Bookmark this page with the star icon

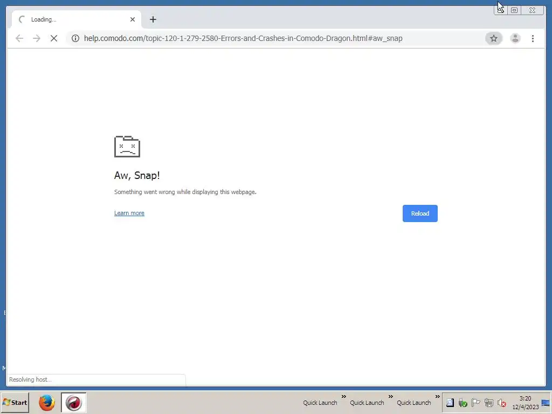point(494,38)
